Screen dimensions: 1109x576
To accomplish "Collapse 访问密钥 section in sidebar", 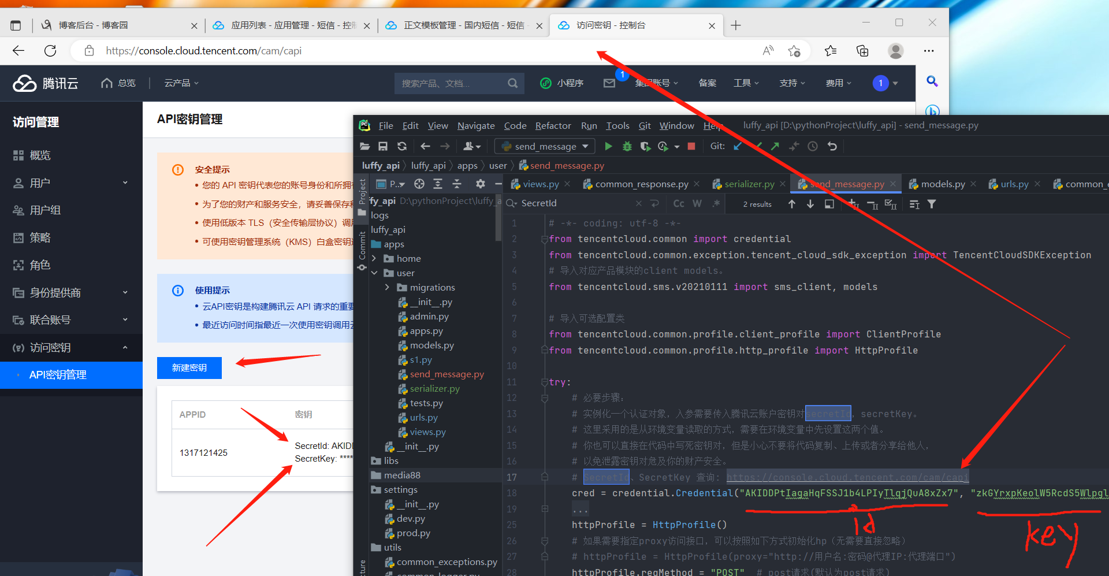I will click(125, 347).
